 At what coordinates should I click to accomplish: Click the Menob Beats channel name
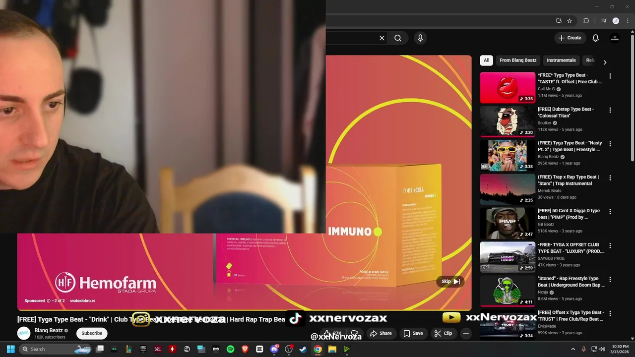[550, 190]
